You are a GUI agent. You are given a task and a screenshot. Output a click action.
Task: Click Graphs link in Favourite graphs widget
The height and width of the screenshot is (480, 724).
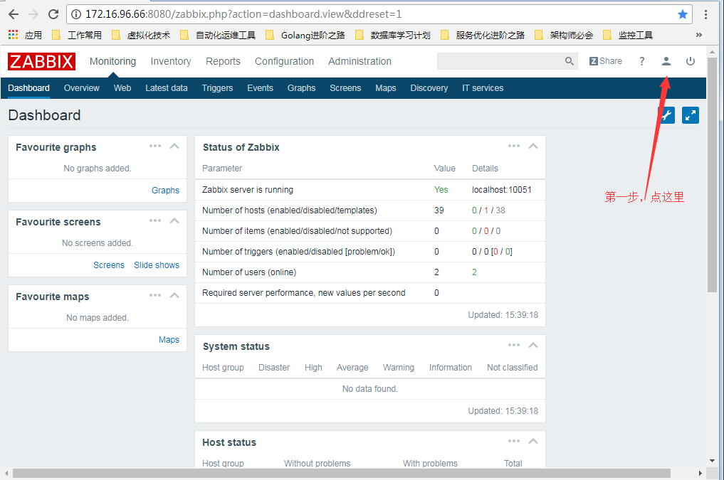(x=165, y=191)
